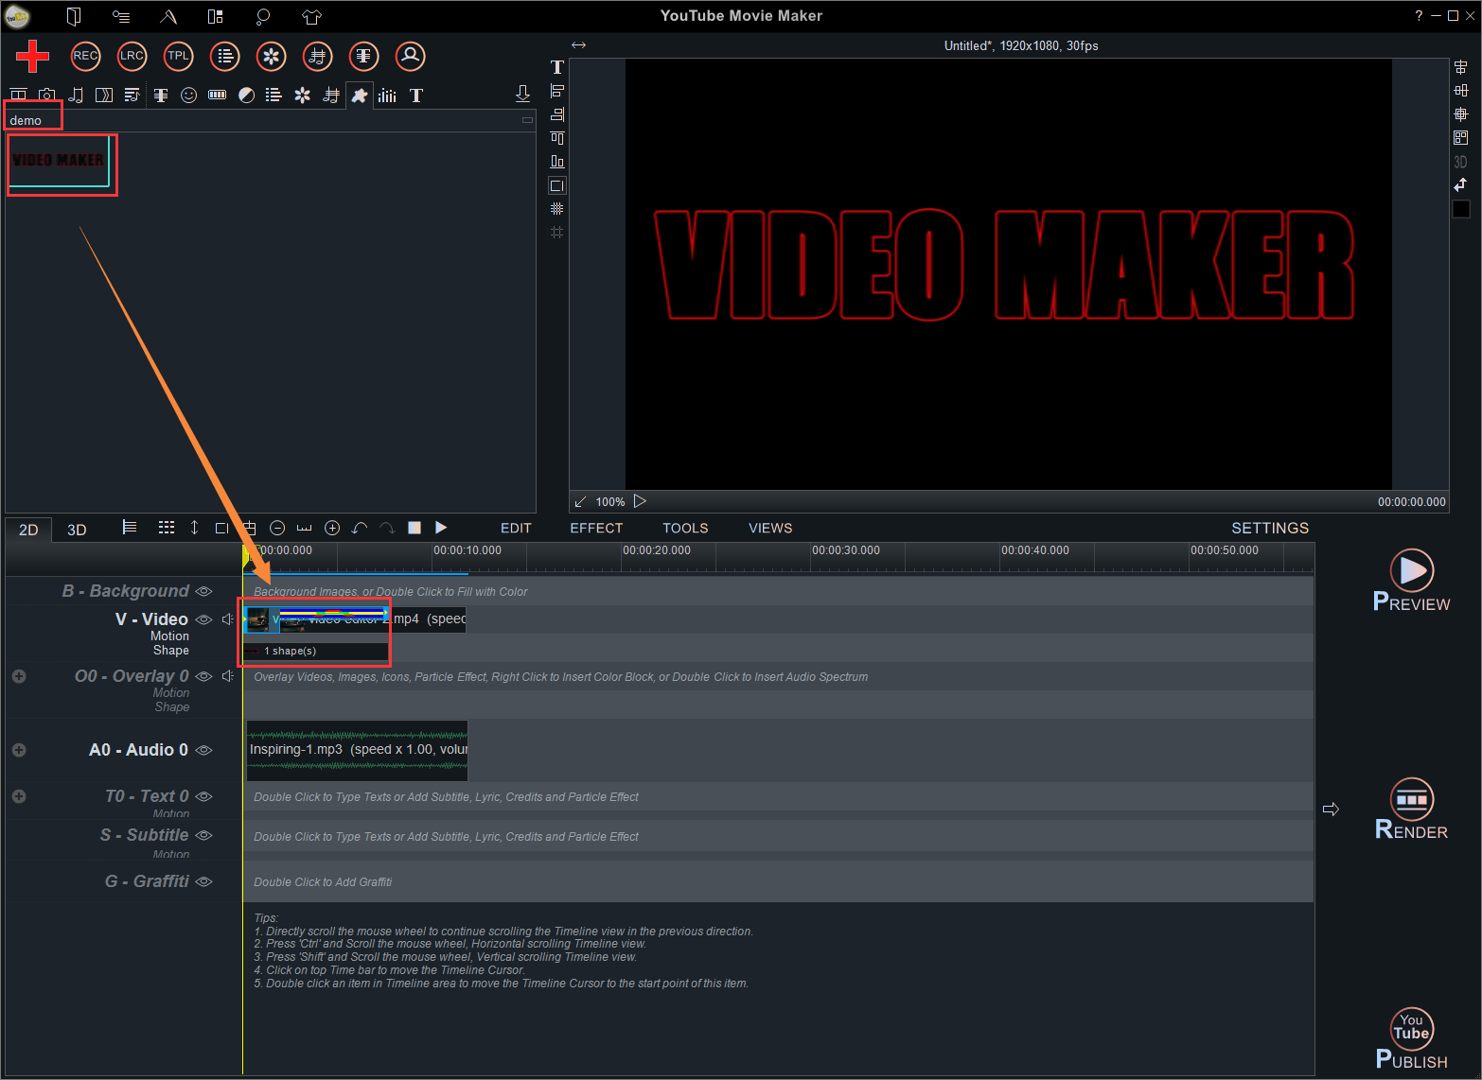Open the music note audio tab
This screenshot has height=1080, width=1482.
point(76,95)
